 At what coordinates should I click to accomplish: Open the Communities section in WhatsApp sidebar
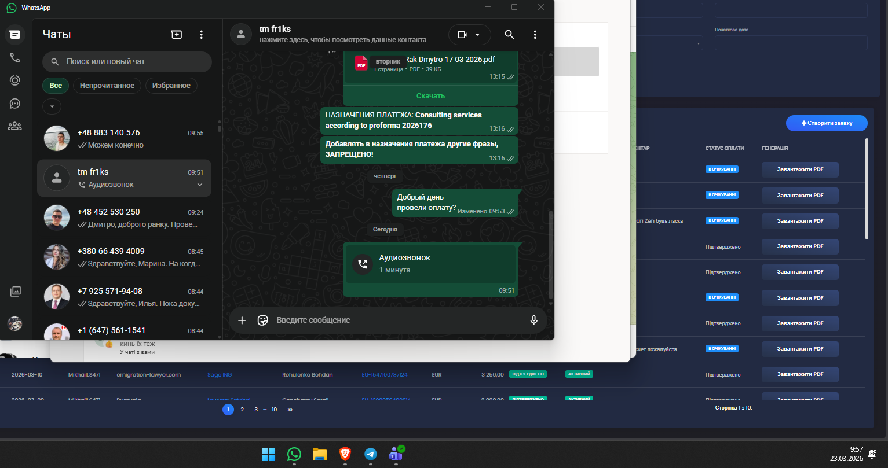tap(15, 126)
